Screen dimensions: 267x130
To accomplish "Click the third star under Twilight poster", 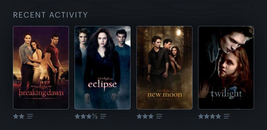I will pos(213,116).
